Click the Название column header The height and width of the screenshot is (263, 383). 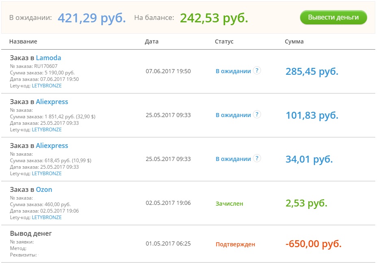pos(23,41)
